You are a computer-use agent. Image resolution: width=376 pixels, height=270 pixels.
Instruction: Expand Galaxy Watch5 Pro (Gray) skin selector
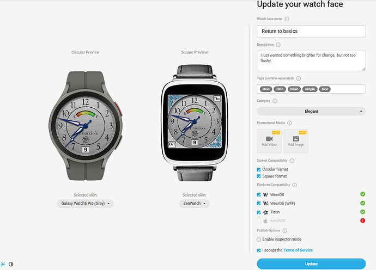tap(86, 204)
